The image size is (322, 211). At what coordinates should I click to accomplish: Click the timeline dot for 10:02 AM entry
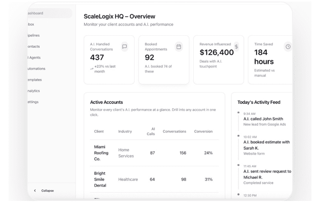click(238, 136)
